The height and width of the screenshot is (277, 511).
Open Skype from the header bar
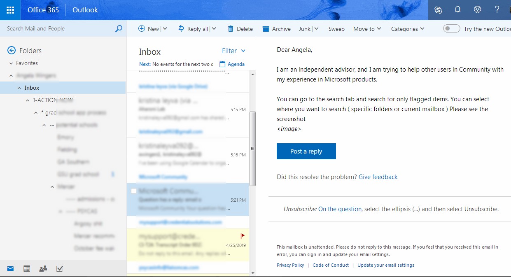click(x=438, y=10)
